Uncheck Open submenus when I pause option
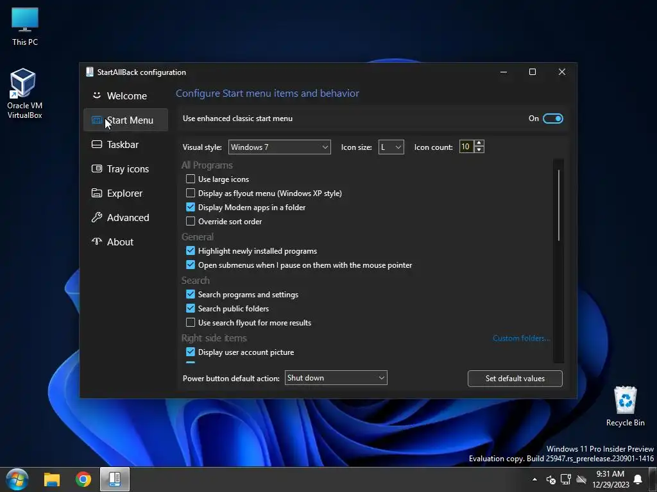This screenshot has width=657, height=492. 191,265
